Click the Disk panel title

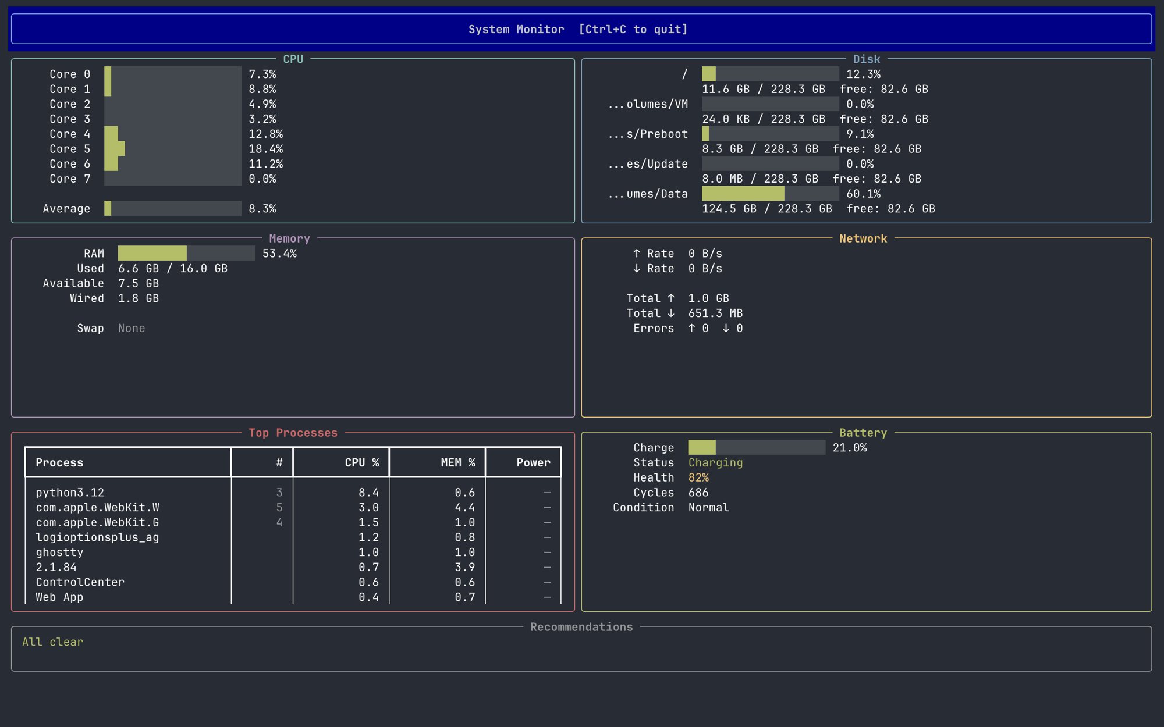(867, 59)
